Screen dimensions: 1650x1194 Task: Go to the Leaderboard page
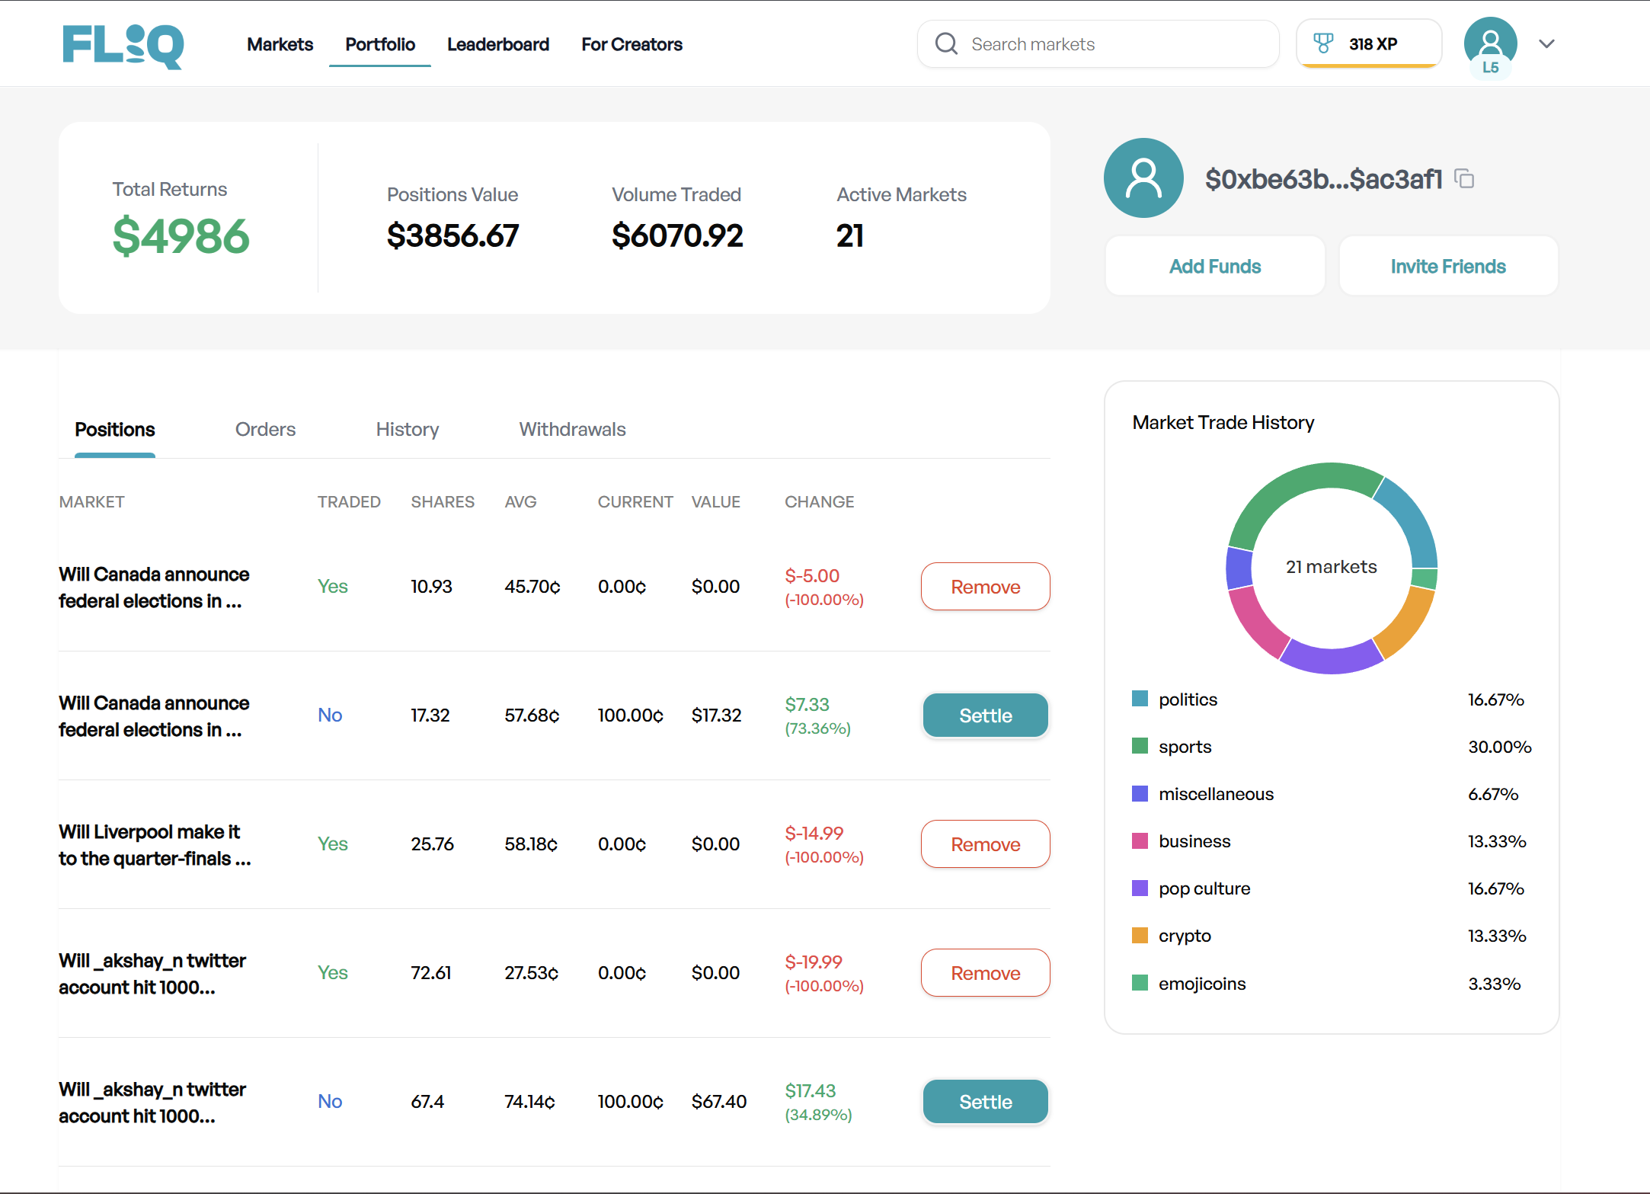497,44
